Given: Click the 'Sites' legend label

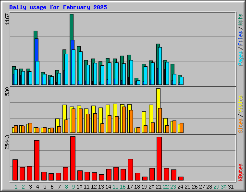Looking at the screenshot, I should 241,126.
